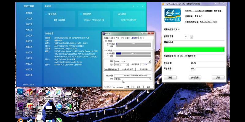Click Realtek PCIe GbE Family Controller line

[x=68, y=65]
